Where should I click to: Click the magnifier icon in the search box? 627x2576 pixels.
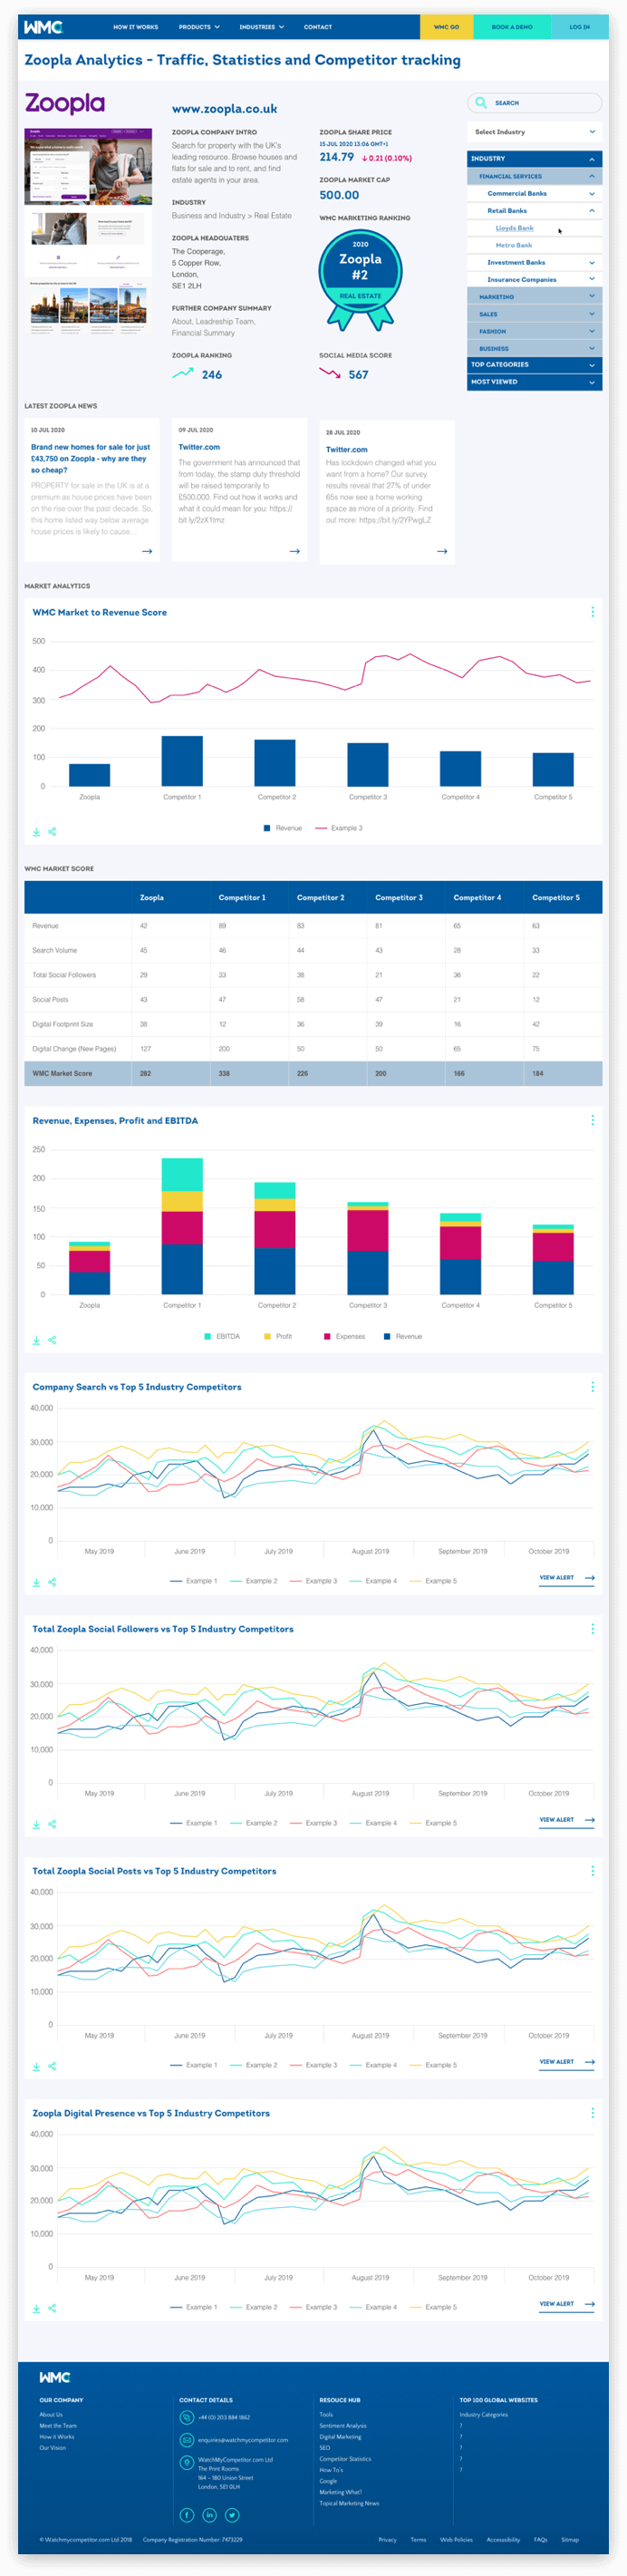click(x=481, y=103)
